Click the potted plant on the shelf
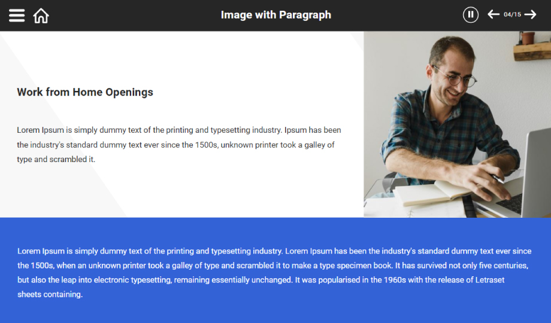Image resolution: width=551 pixels, height=323 pixels. [x=527, y=38]
